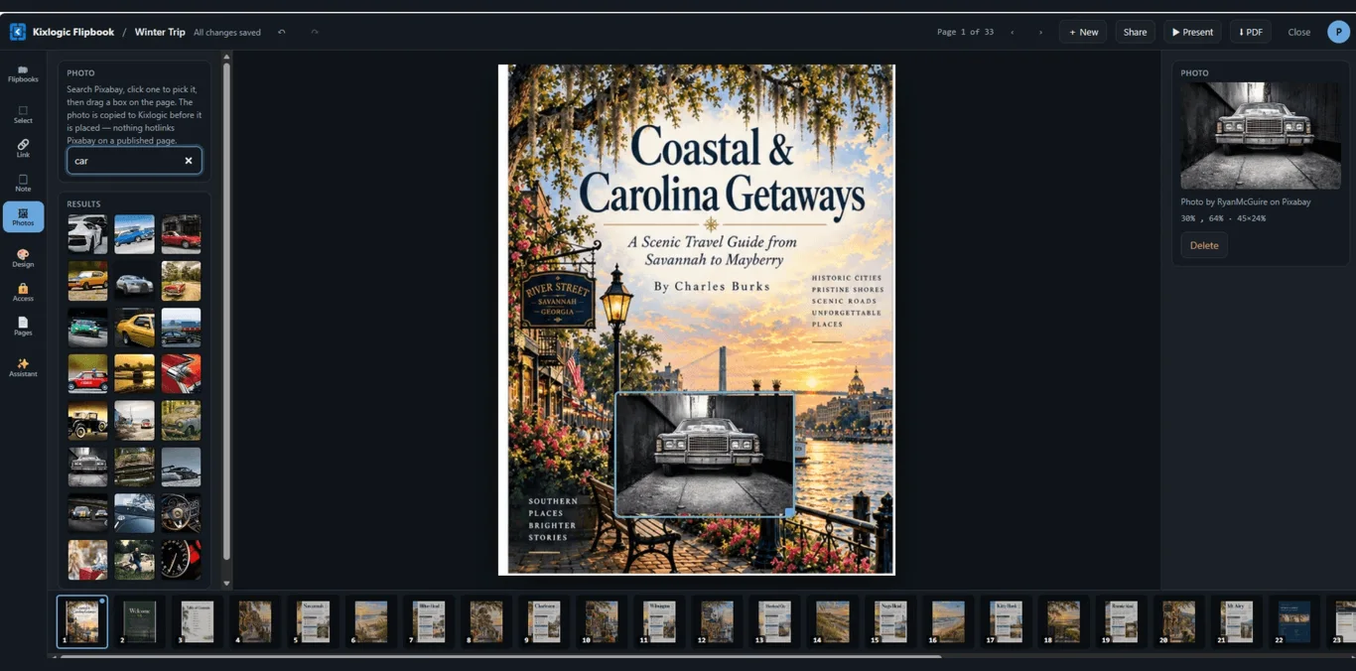Pick the orange car result
The height and width of the screenshot is (671, 1356).
pyautogui.click(x=87, y=281)
